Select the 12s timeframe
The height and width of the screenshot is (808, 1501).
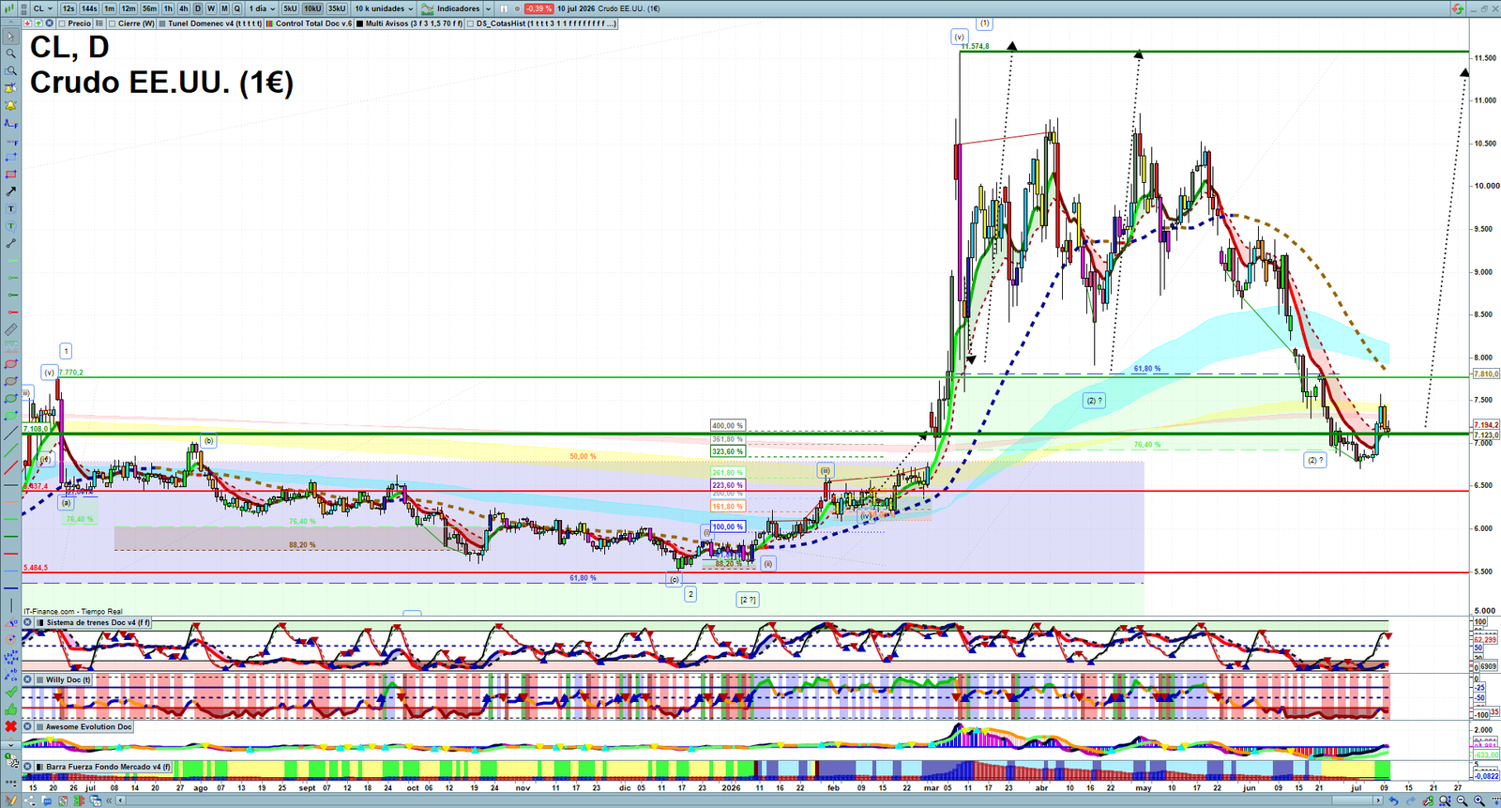click(68, 8)
